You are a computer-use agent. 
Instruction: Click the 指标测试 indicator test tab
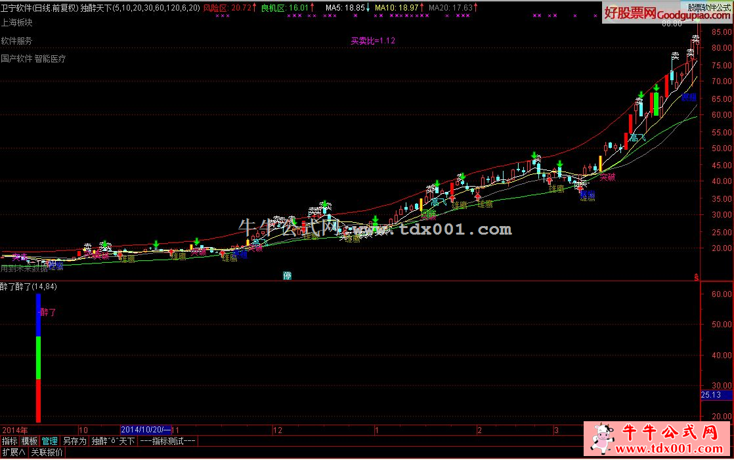(167, 441)
